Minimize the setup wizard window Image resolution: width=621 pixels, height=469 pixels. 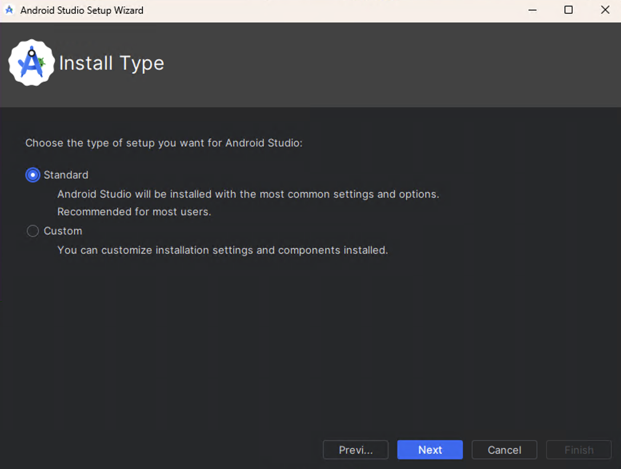point(532,10)
